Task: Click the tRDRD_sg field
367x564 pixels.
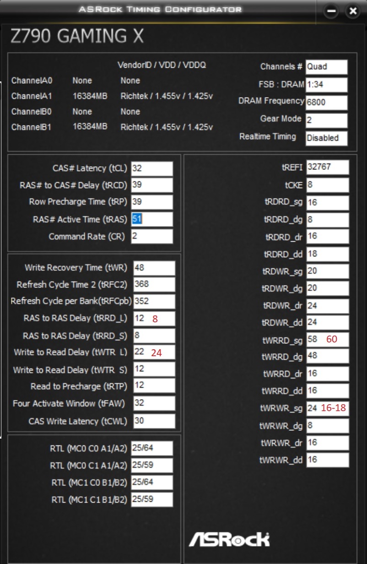Action: 328,202
